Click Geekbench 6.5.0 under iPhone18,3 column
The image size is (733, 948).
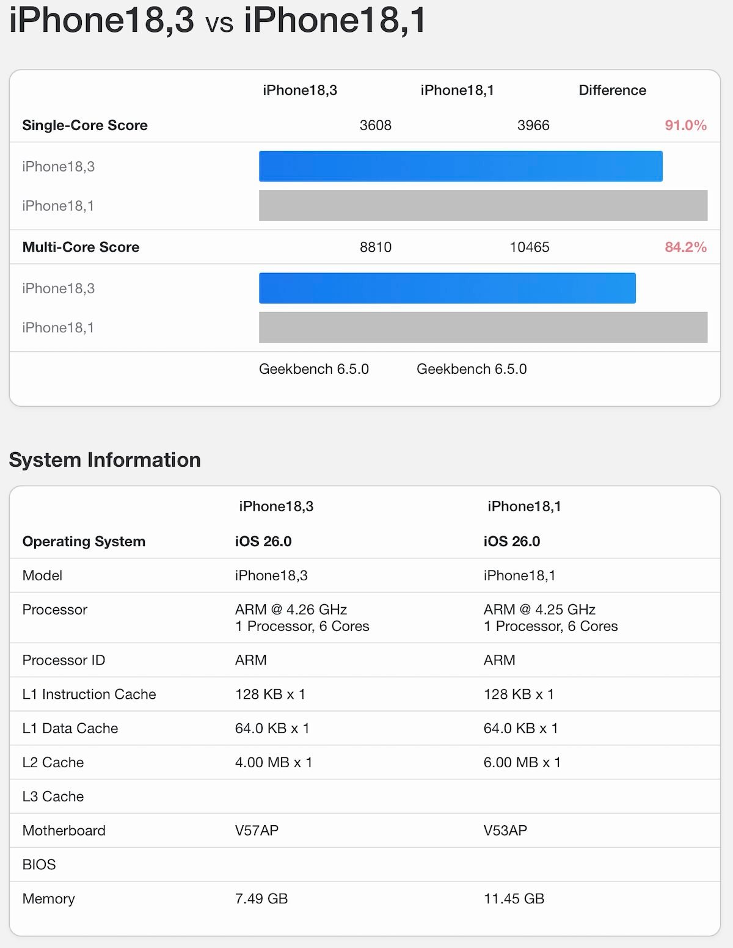click(x=314, y=369)
